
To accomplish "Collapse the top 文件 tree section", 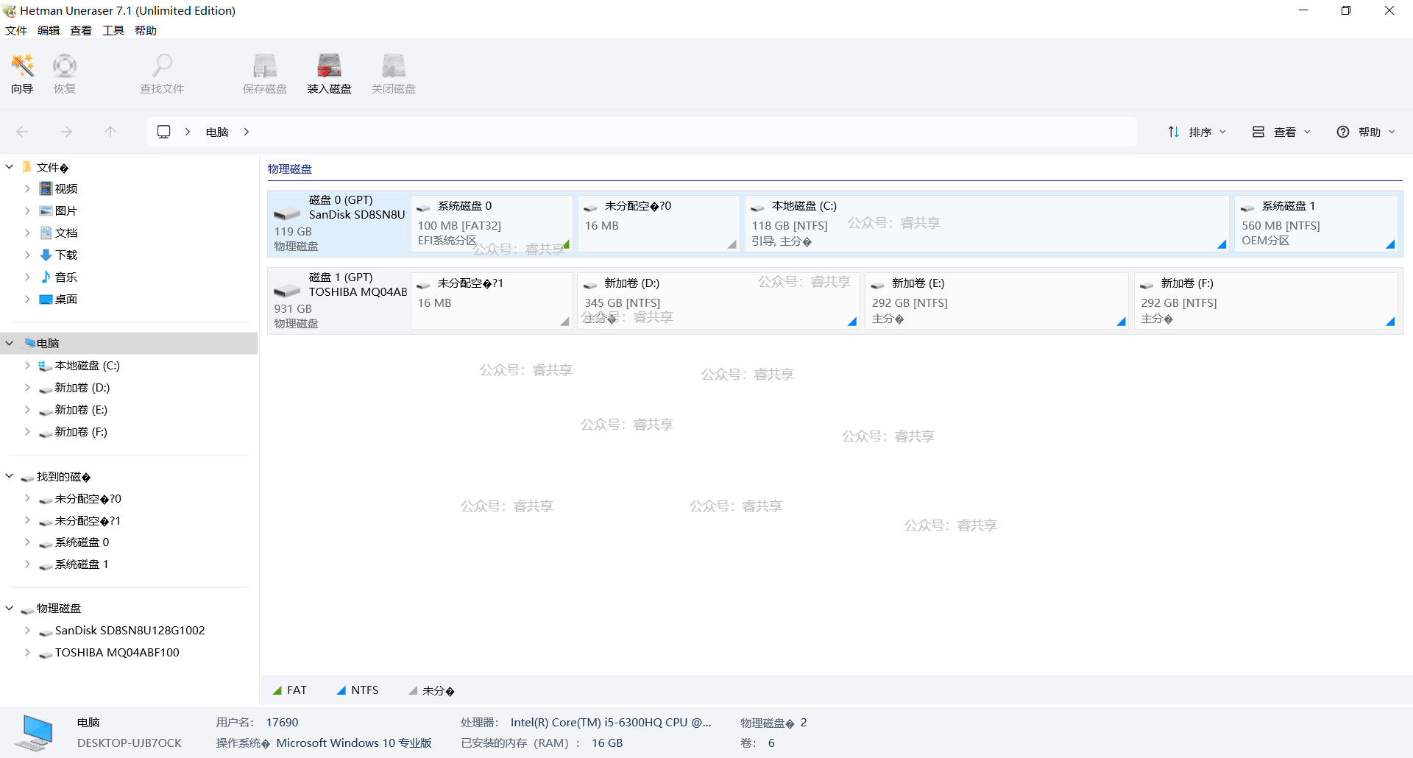I will click(10, 167).
